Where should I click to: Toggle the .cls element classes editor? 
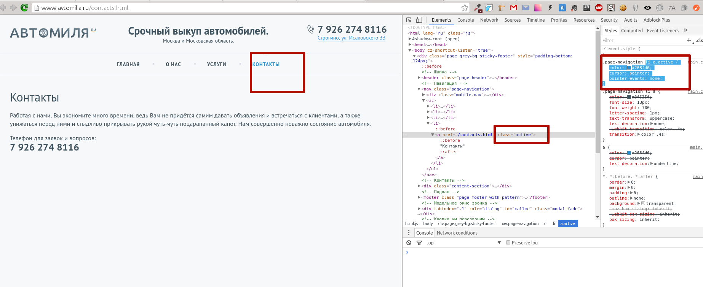699,40
